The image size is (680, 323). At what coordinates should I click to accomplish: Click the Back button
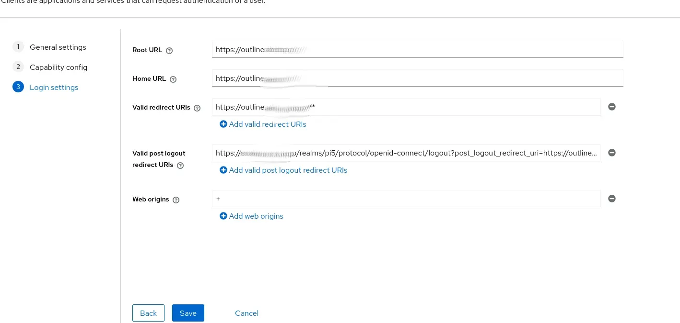(148, 313)
